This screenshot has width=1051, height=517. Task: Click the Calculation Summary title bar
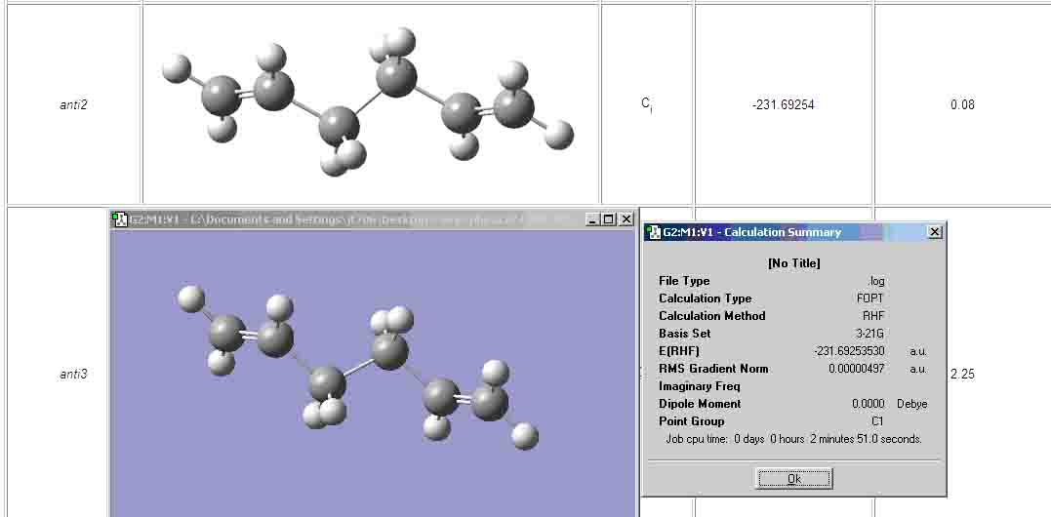[793, 232]
